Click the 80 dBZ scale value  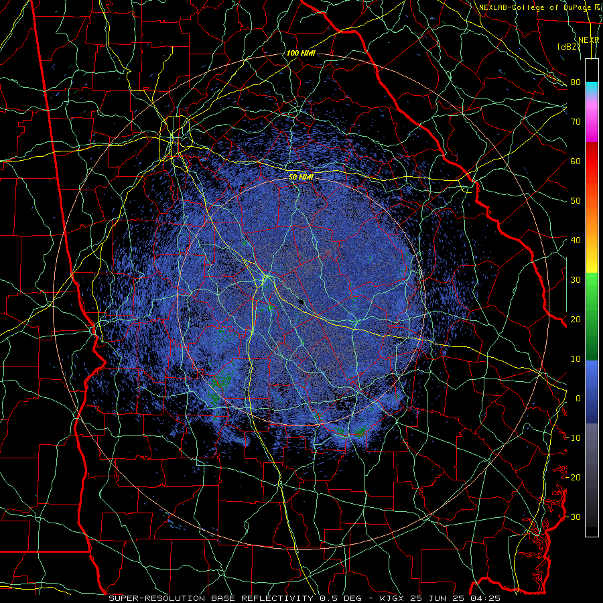point(576,82)
